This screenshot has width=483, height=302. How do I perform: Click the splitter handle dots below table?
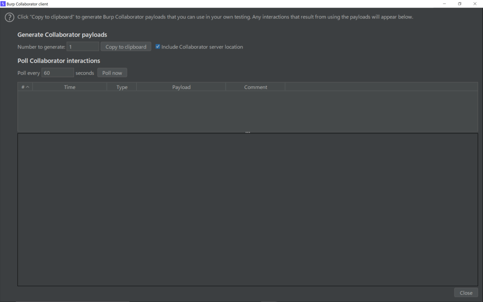248,132
